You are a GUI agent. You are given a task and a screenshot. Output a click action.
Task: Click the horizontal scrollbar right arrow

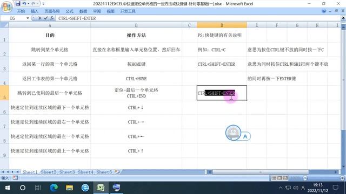coord(336,172)
